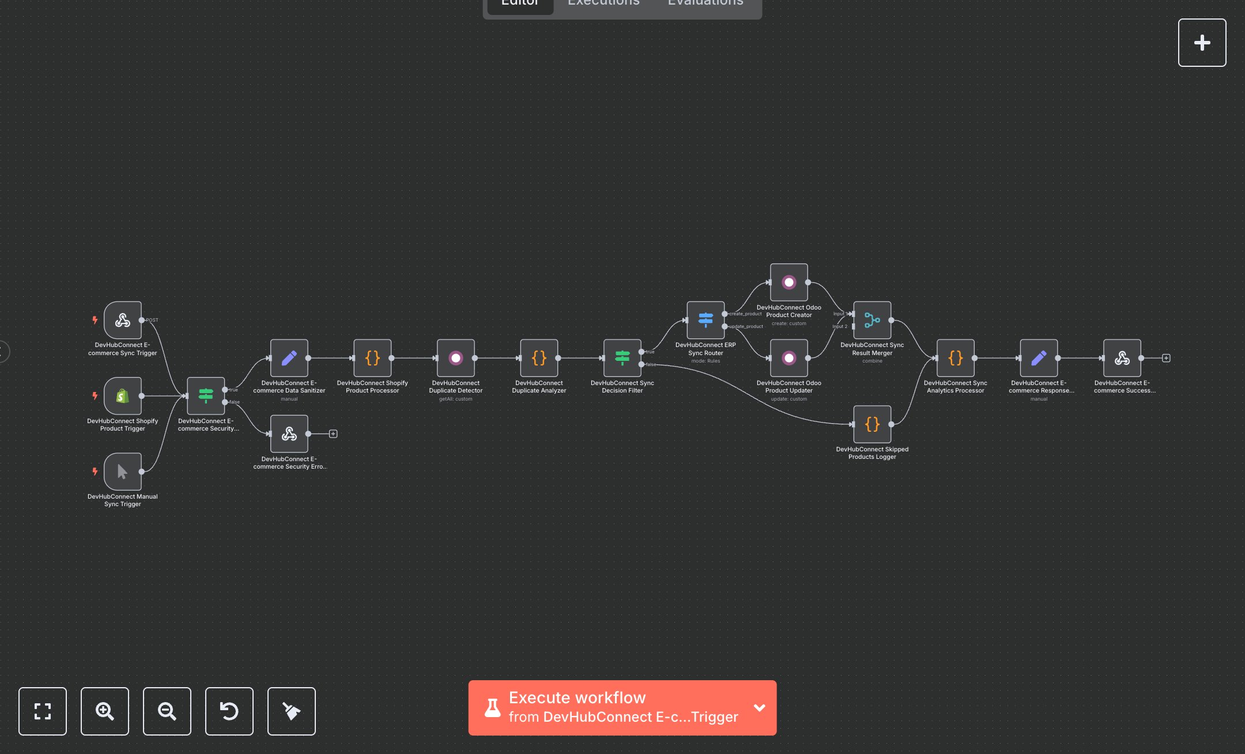1245x754 pixels.
Task: Undo the last change
Action: 229,711
